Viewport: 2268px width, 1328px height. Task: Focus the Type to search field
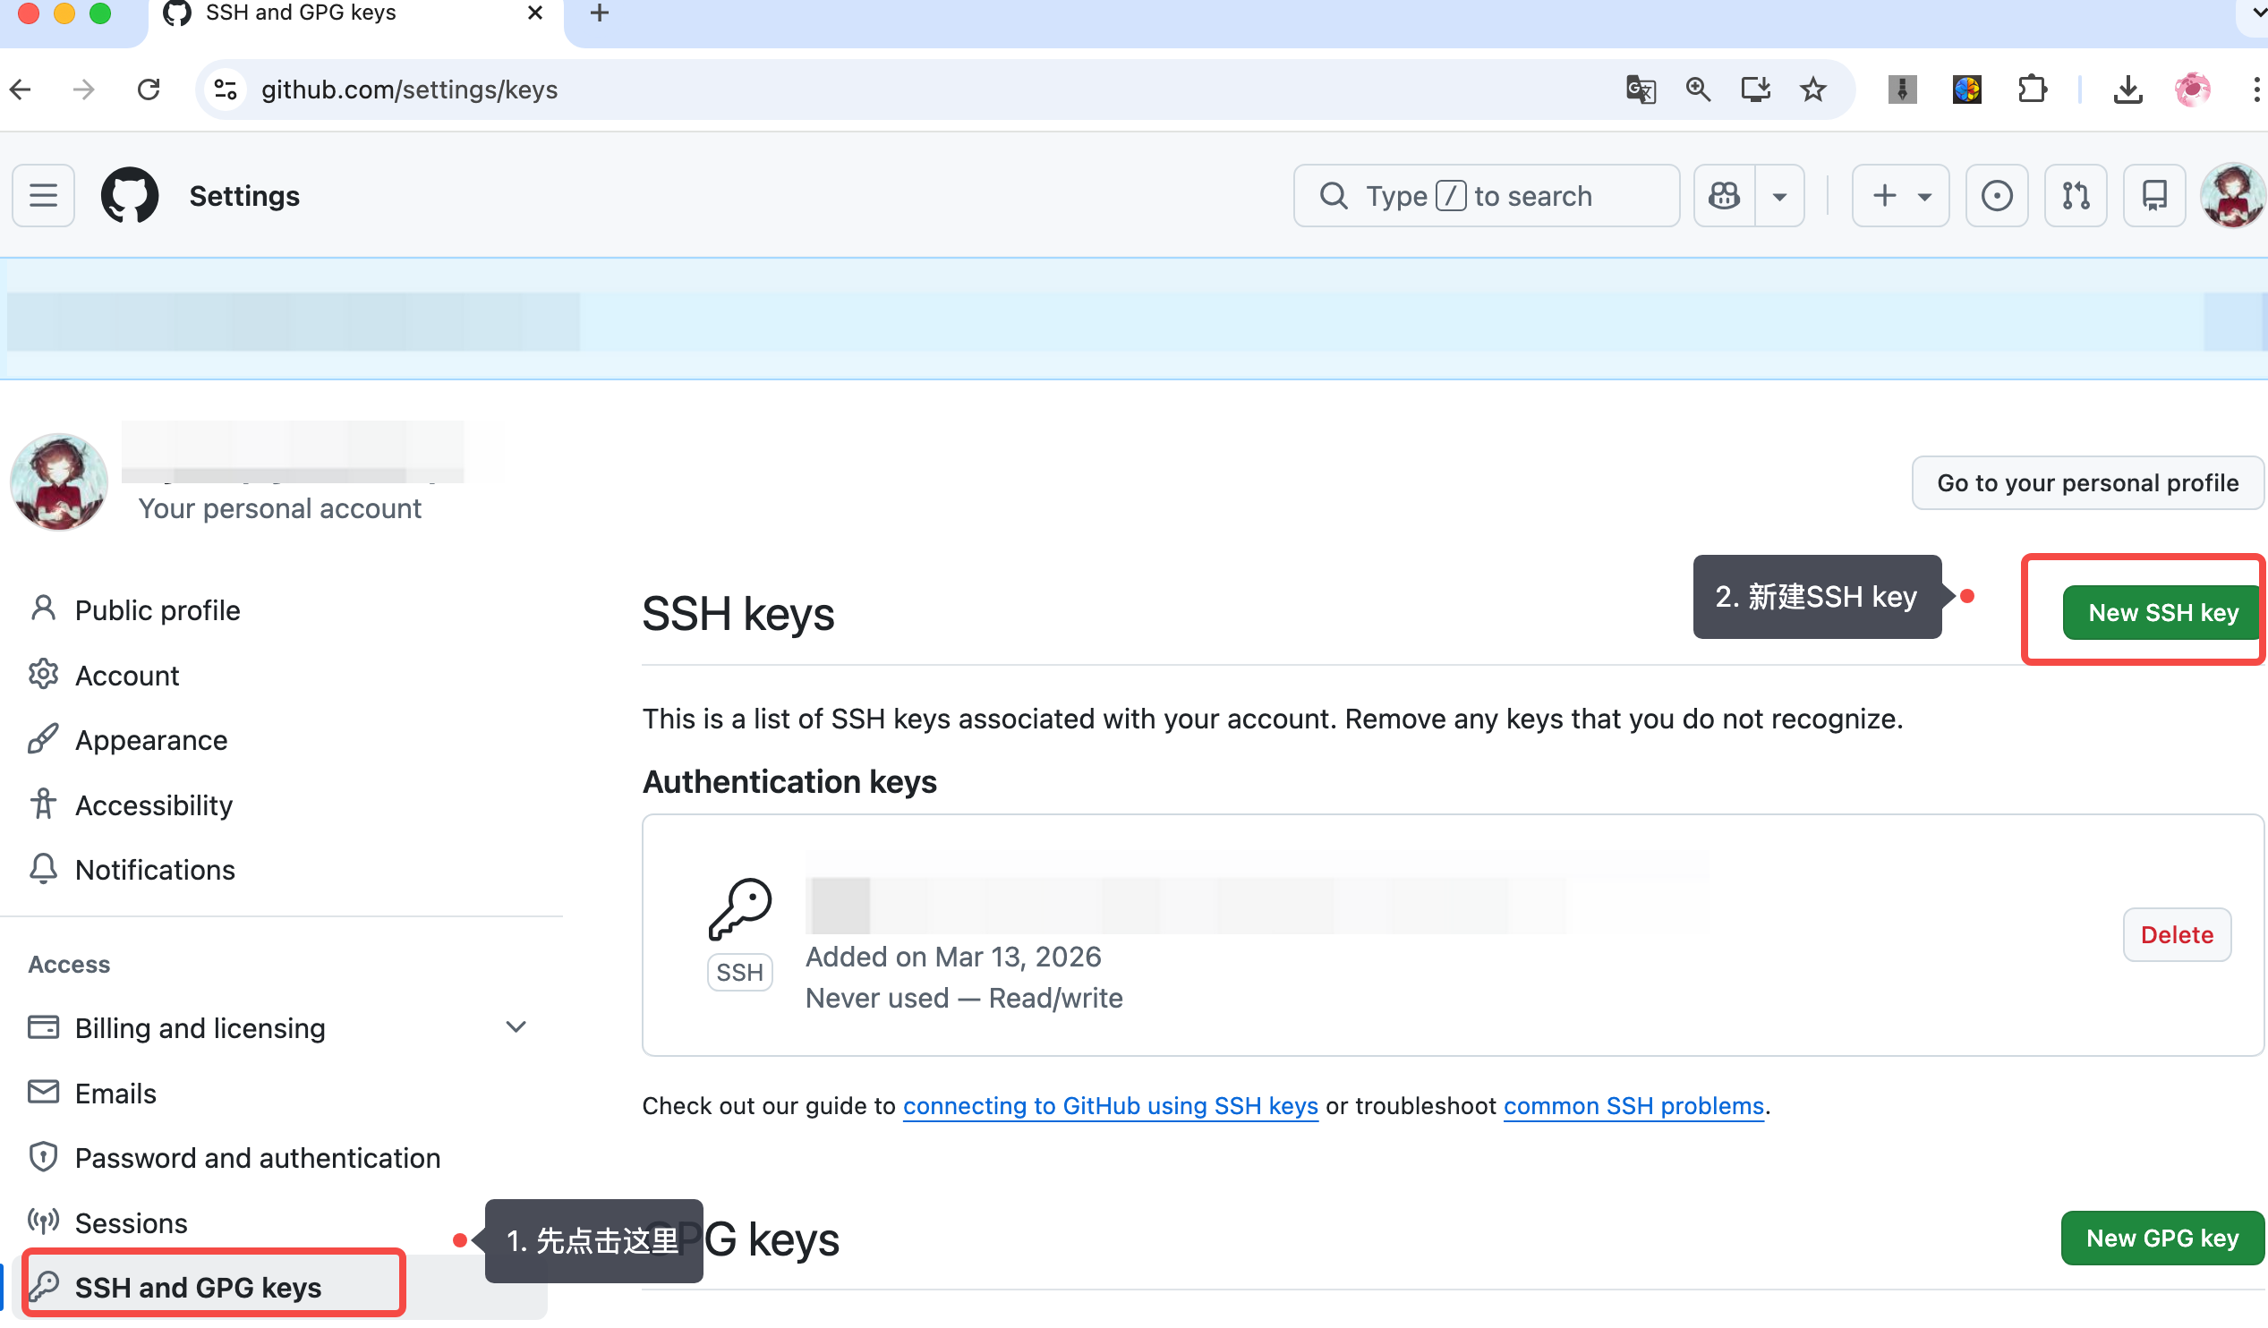(x=1485, y=195)
